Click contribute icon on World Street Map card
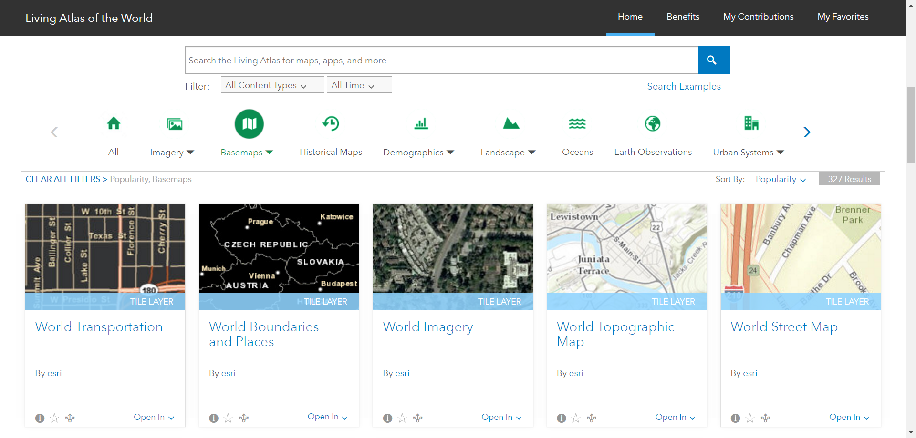Screen dimensions: 916x438 [766, 418]
